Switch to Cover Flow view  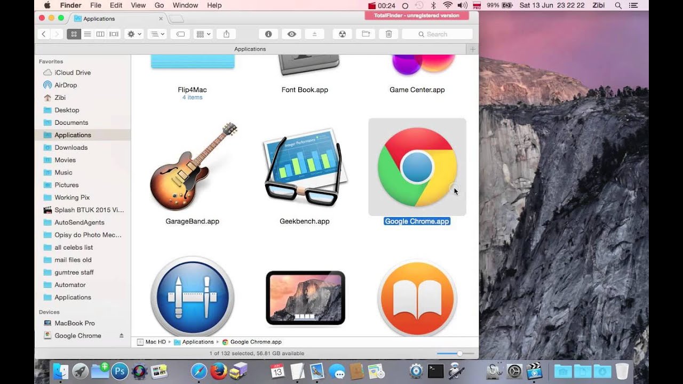tap(114, 34)
